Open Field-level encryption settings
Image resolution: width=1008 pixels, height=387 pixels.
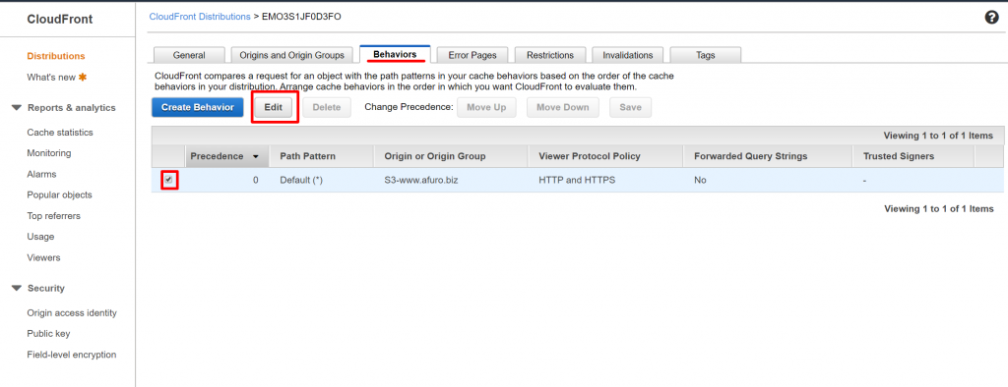pos(71,355)
